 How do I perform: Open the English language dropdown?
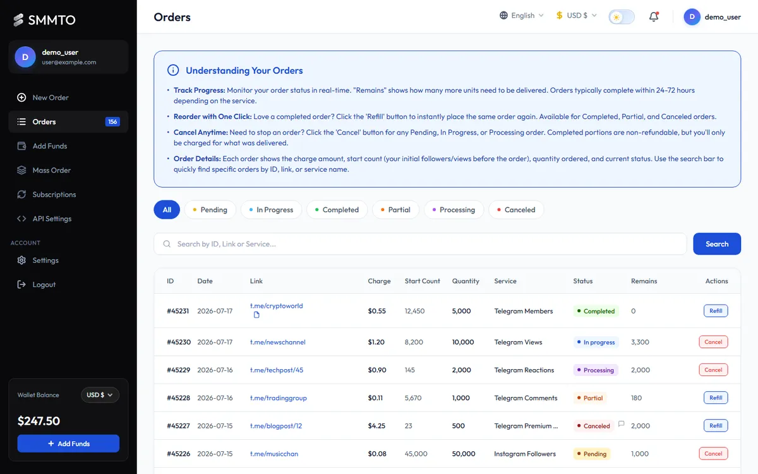(522, 16)
